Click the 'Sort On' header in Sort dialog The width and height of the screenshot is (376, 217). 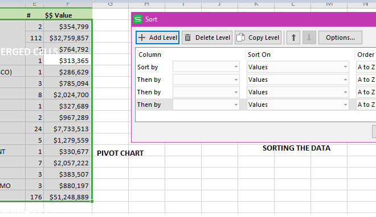pyautogui.click(x=259, y=55)
